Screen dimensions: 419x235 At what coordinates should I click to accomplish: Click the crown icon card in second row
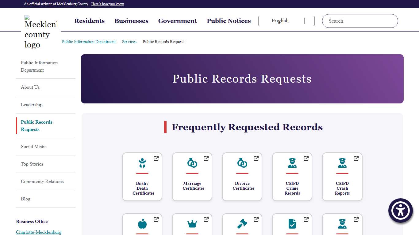(x=192, y=224)
